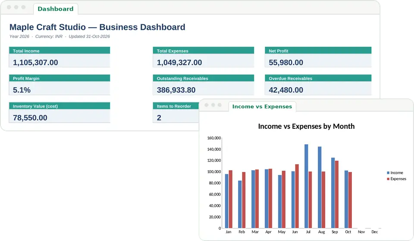Click the Overdue Receivables value 42,480.00
Viewport: 414px width, 241px height.
coord(286,90)
